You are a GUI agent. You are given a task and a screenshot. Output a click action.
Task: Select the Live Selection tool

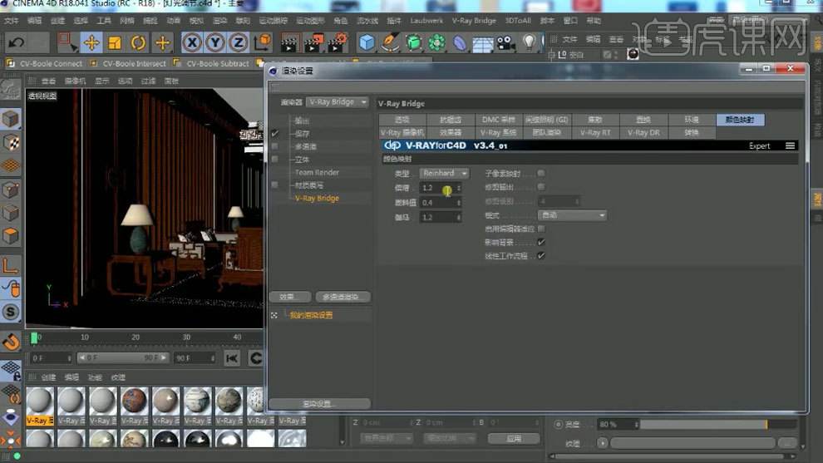pyautogui.click(x=67, y=42)
